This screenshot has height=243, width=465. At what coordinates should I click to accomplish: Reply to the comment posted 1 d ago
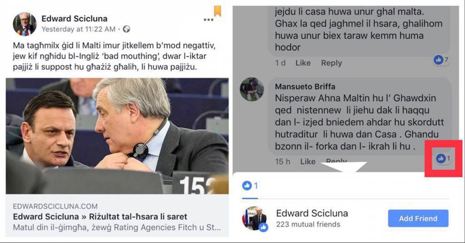[331, 63]
